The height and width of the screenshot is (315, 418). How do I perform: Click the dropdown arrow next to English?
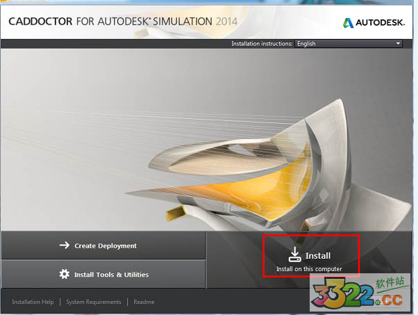[x=398, y=44]
